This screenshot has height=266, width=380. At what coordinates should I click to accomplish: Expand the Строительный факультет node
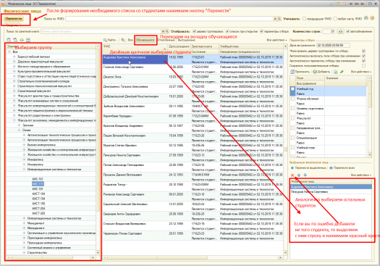pos(14,91)
